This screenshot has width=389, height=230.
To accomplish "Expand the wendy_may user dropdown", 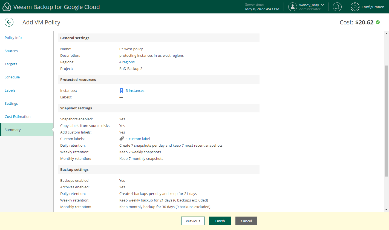I will coord(322,5).
